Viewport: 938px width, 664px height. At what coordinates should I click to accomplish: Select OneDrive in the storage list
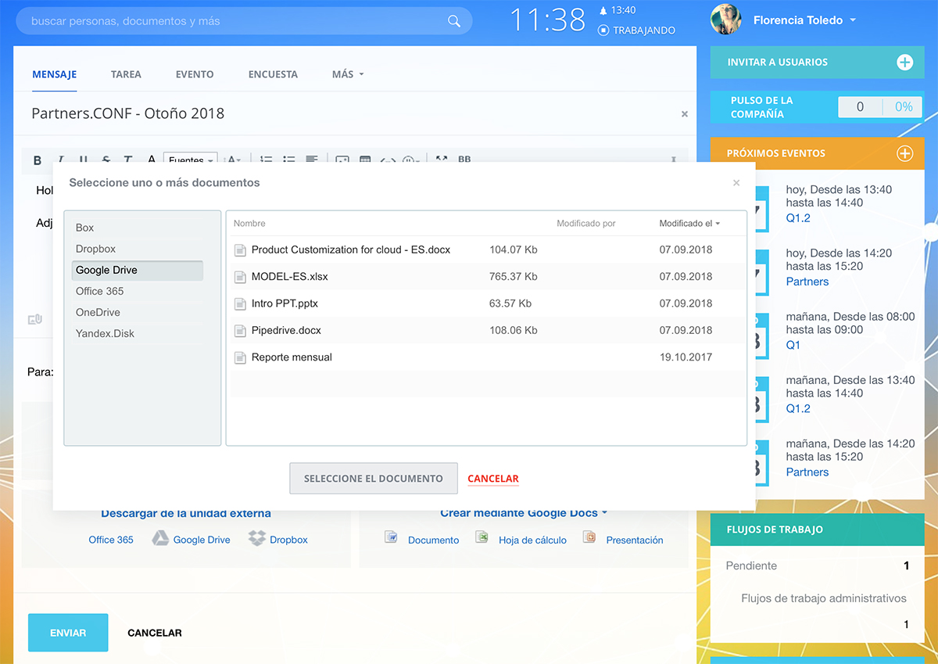click(x=98, y=312)
